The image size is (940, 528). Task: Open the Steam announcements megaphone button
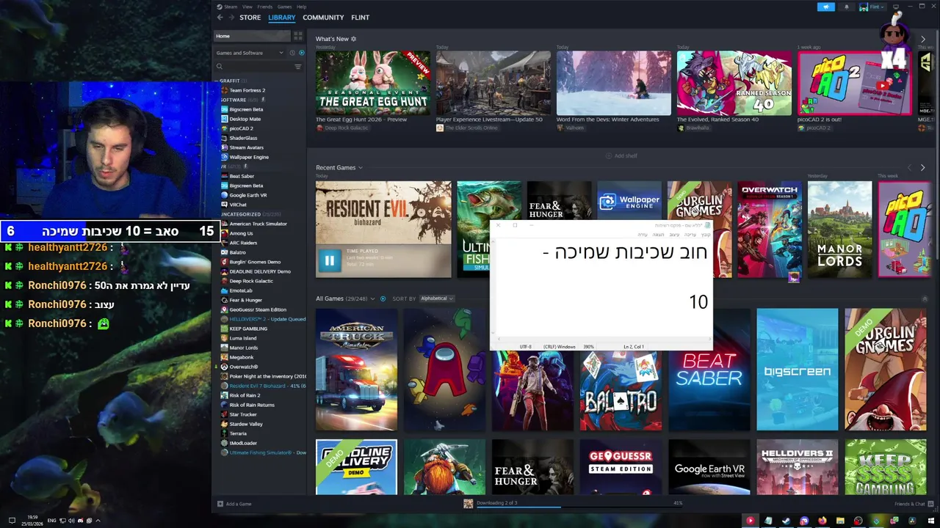826,7
